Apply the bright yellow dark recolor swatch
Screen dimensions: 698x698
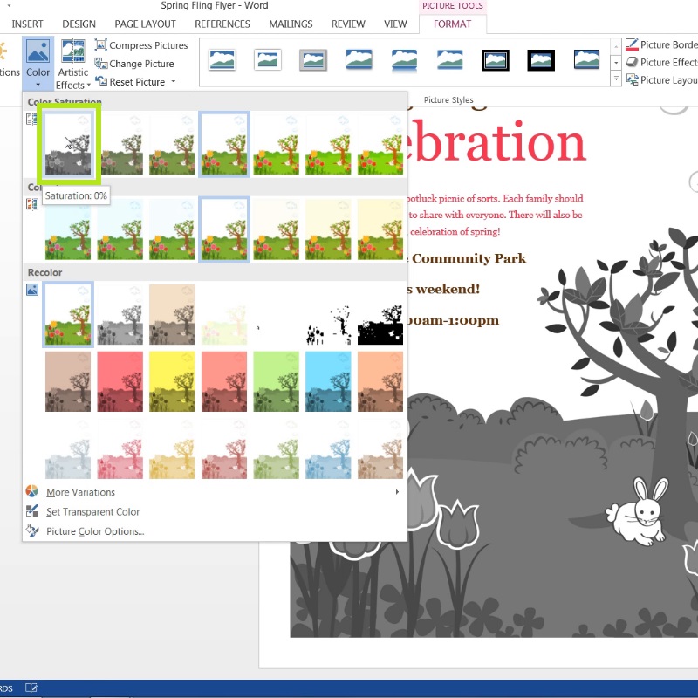[172, 381]
